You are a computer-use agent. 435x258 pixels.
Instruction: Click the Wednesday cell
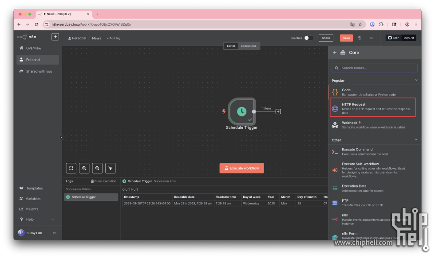(253, 204)
